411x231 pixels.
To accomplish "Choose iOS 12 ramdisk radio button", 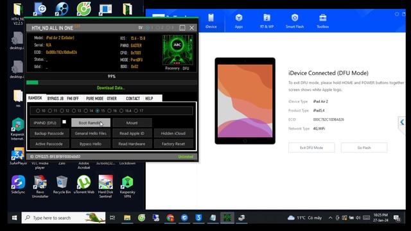I will pyautogui.click(x=62, y=111).
